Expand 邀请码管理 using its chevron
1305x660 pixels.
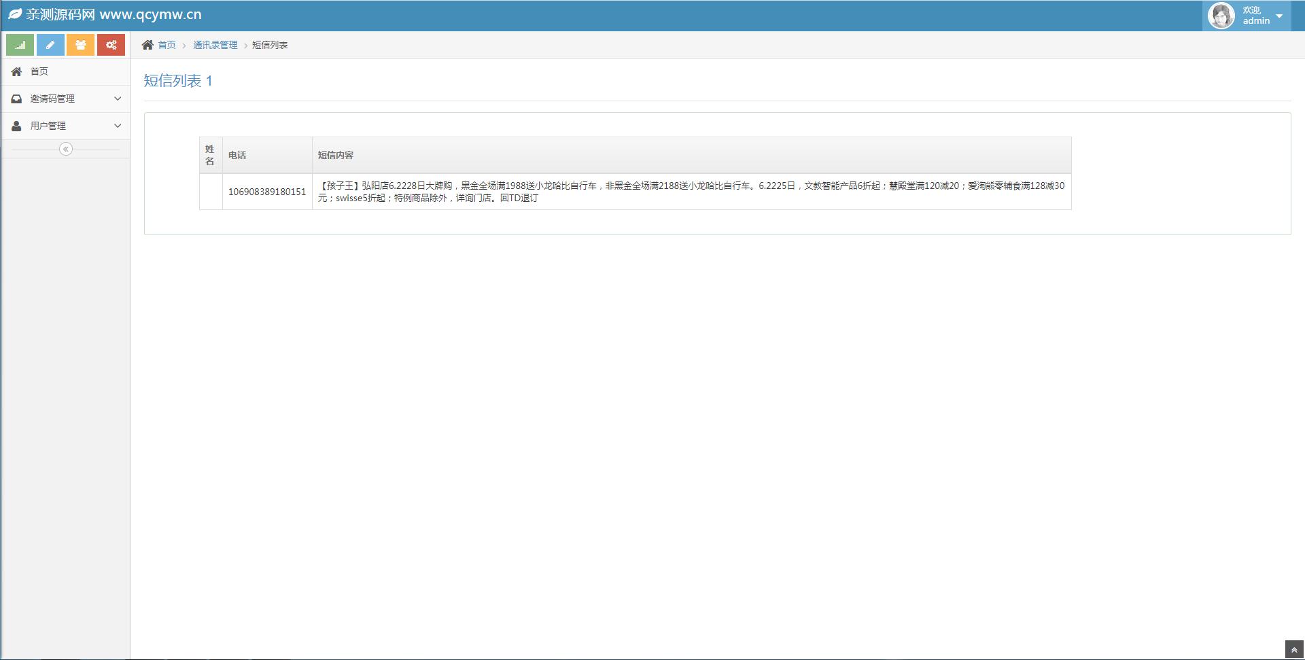[118, 99]
